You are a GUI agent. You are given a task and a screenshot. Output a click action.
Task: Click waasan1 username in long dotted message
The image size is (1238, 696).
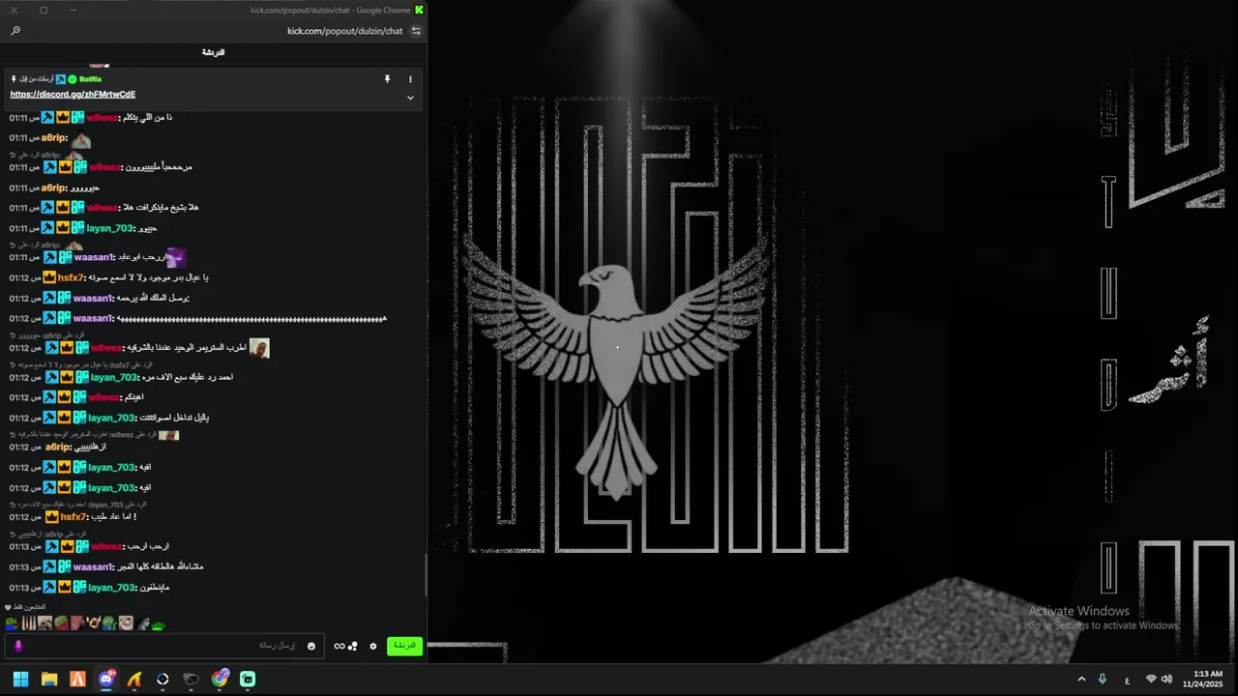pos(93,319)
